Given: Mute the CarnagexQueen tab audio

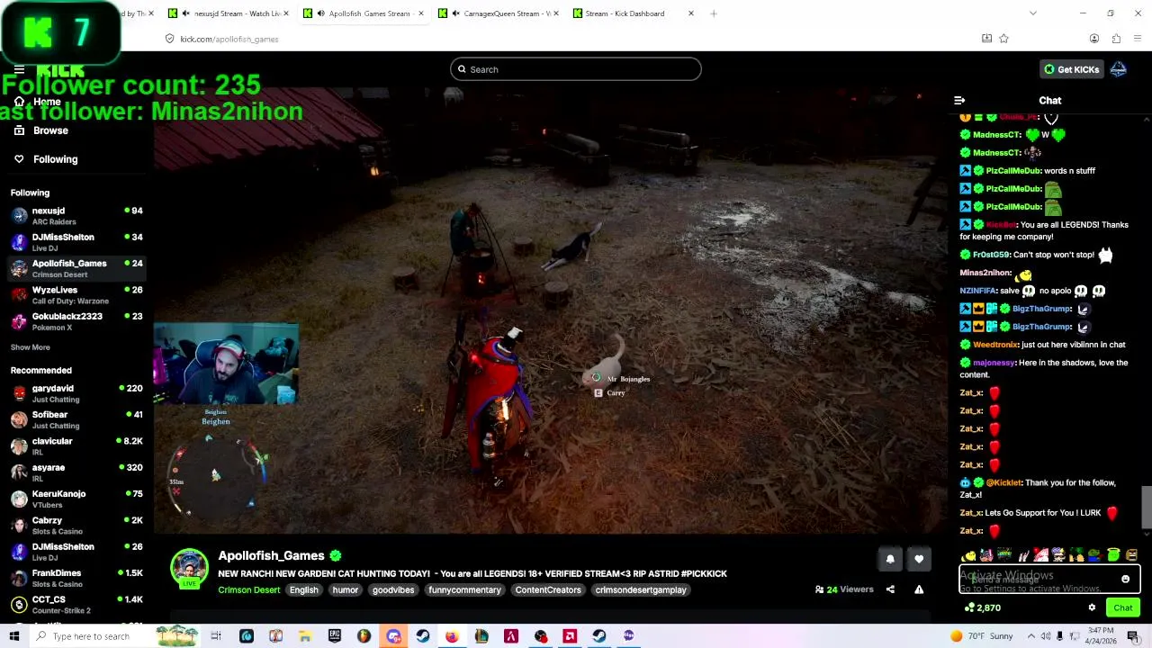Looking at the screenshot, I should [455, 13].
